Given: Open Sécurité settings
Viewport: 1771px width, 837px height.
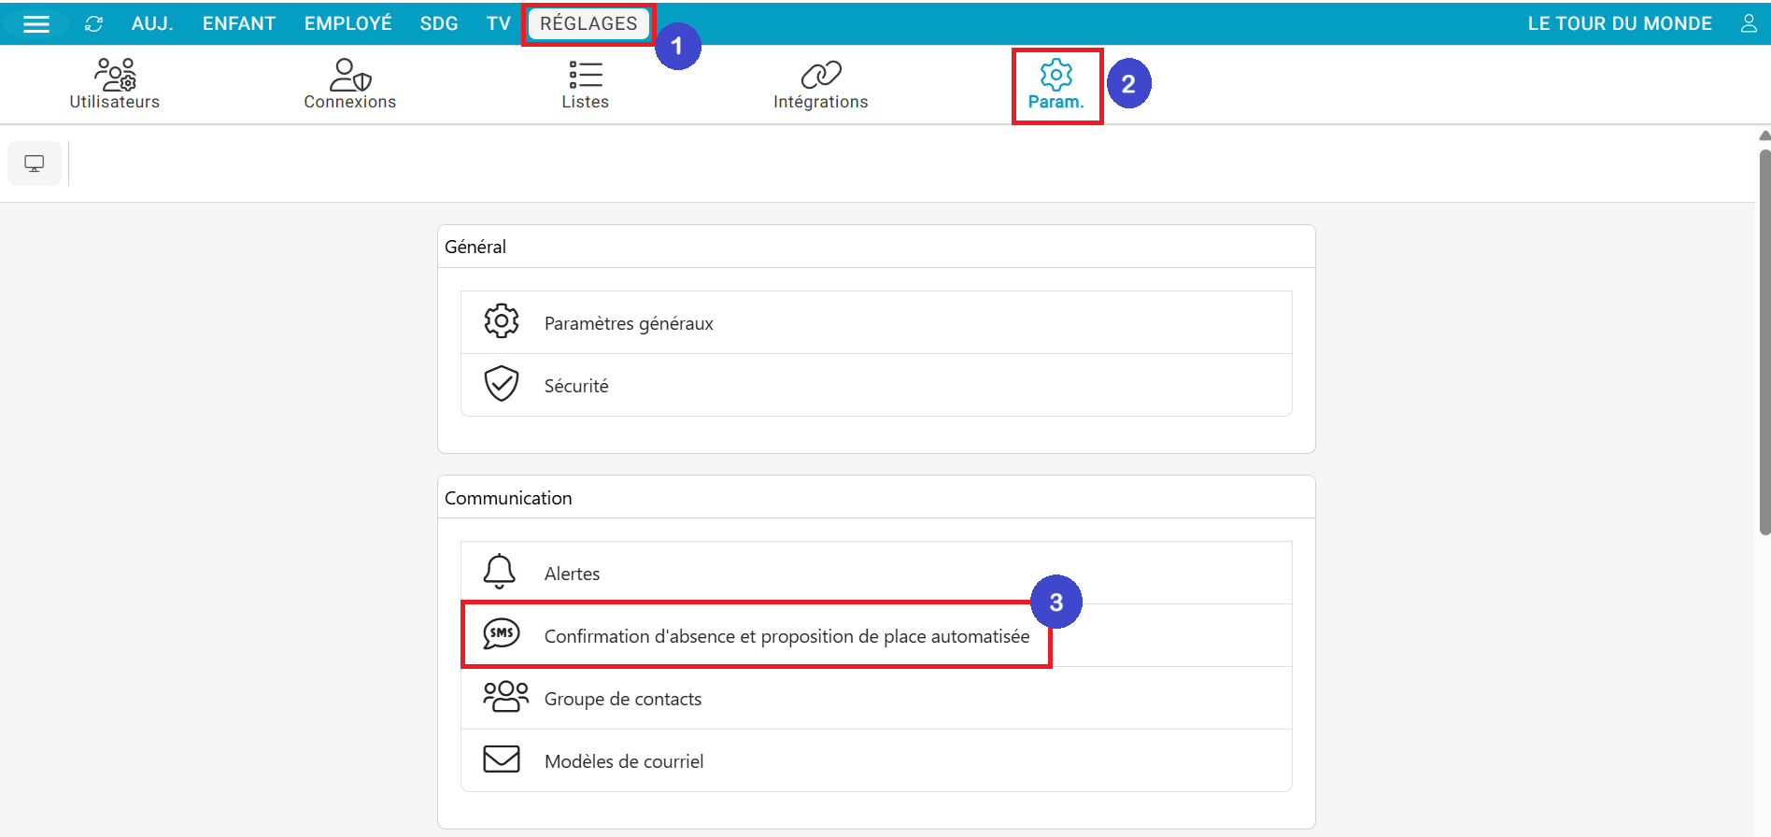Looking at the screenshot, I should 576,386.
